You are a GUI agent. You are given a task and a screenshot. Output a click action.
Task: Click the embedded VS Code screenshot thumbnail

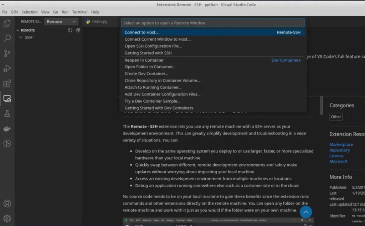point(218,222)
